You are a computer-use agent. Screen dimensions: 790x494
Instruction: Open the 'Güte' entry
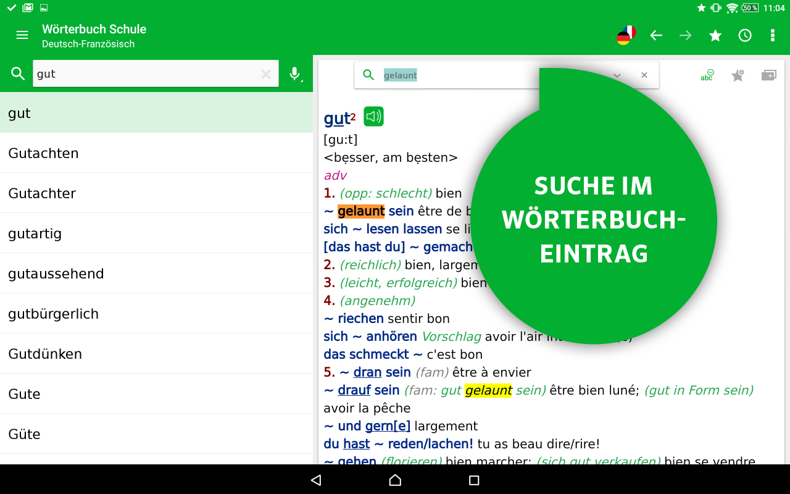pyautogui.click(x=156, y=434)
